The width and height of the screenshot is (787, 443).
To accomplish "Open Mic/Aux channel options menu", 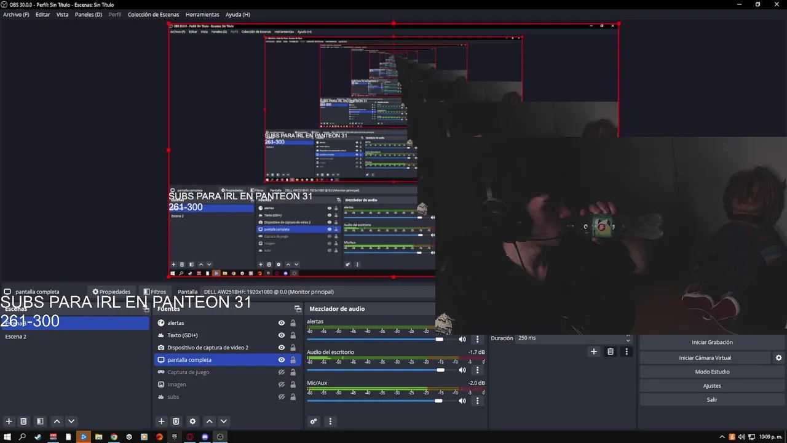I will pyautogui.click(x=477, y=401).
